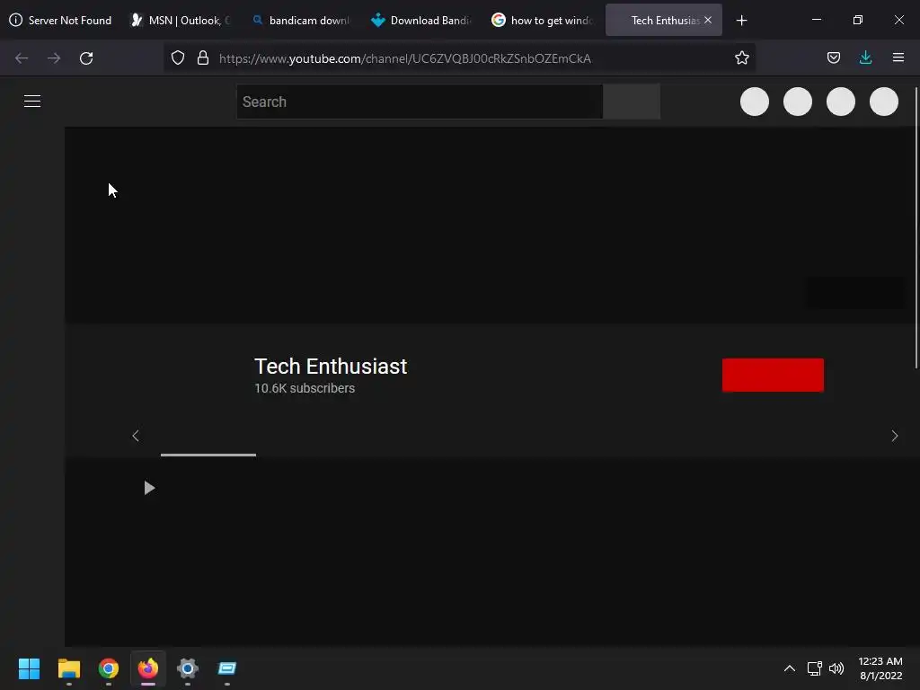Screen dimensions: 920x690
Task: Switch to Download Bandicam tab
Action: pyautogui.click(x=420, y=20)
